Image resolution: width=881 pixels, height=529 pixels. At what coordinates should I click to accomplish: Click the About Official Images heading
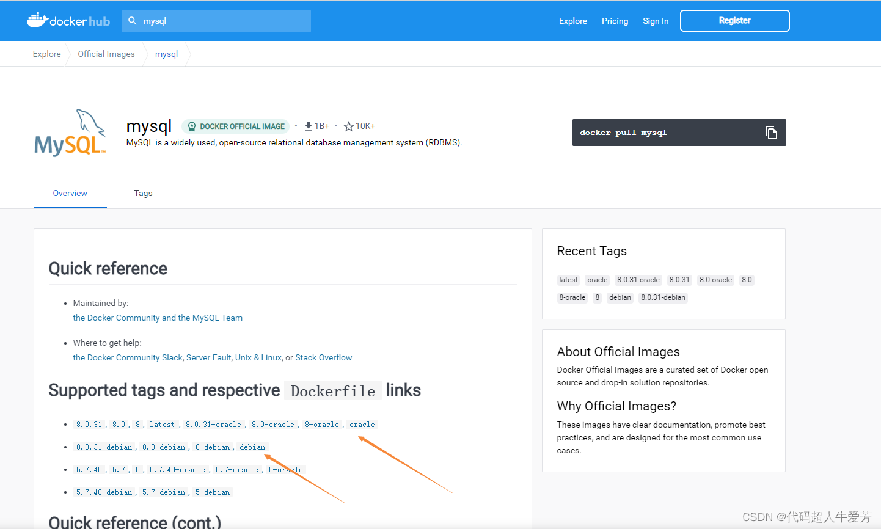pyautogui.click(x=618, y=352)
